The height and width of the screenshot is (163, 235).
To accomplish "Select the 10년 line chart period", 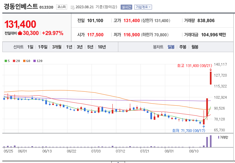I will pyautogui.click(x=102, y=47).
